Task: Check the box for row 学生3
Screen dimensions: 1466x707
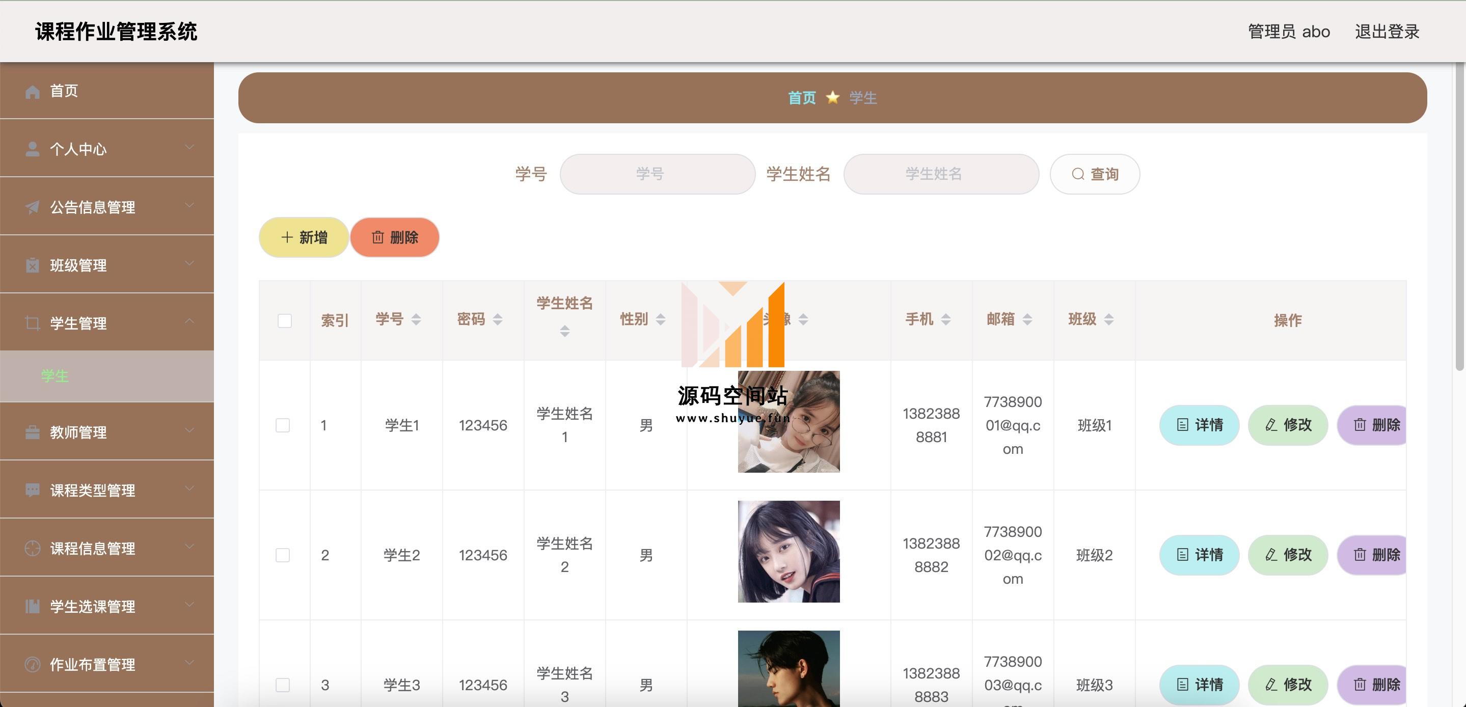Action: (283, 685)
